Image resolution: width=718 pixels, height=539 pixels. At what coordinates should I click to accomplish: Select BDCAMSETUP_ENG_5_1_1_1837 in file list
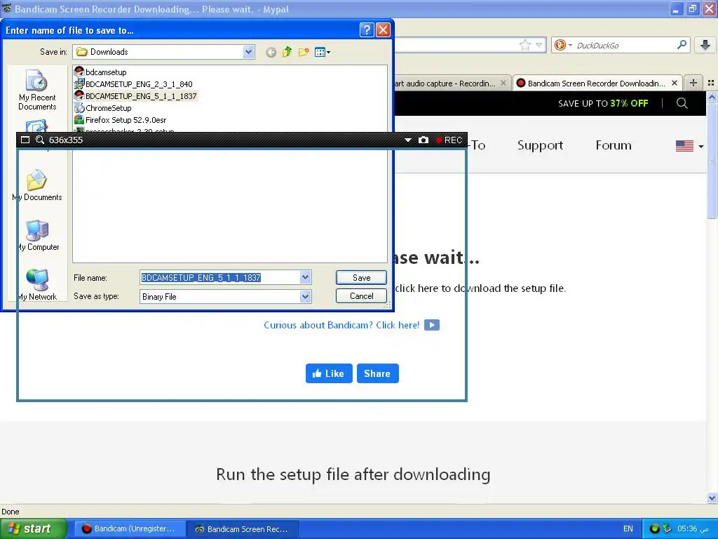[x=135, y=95]
